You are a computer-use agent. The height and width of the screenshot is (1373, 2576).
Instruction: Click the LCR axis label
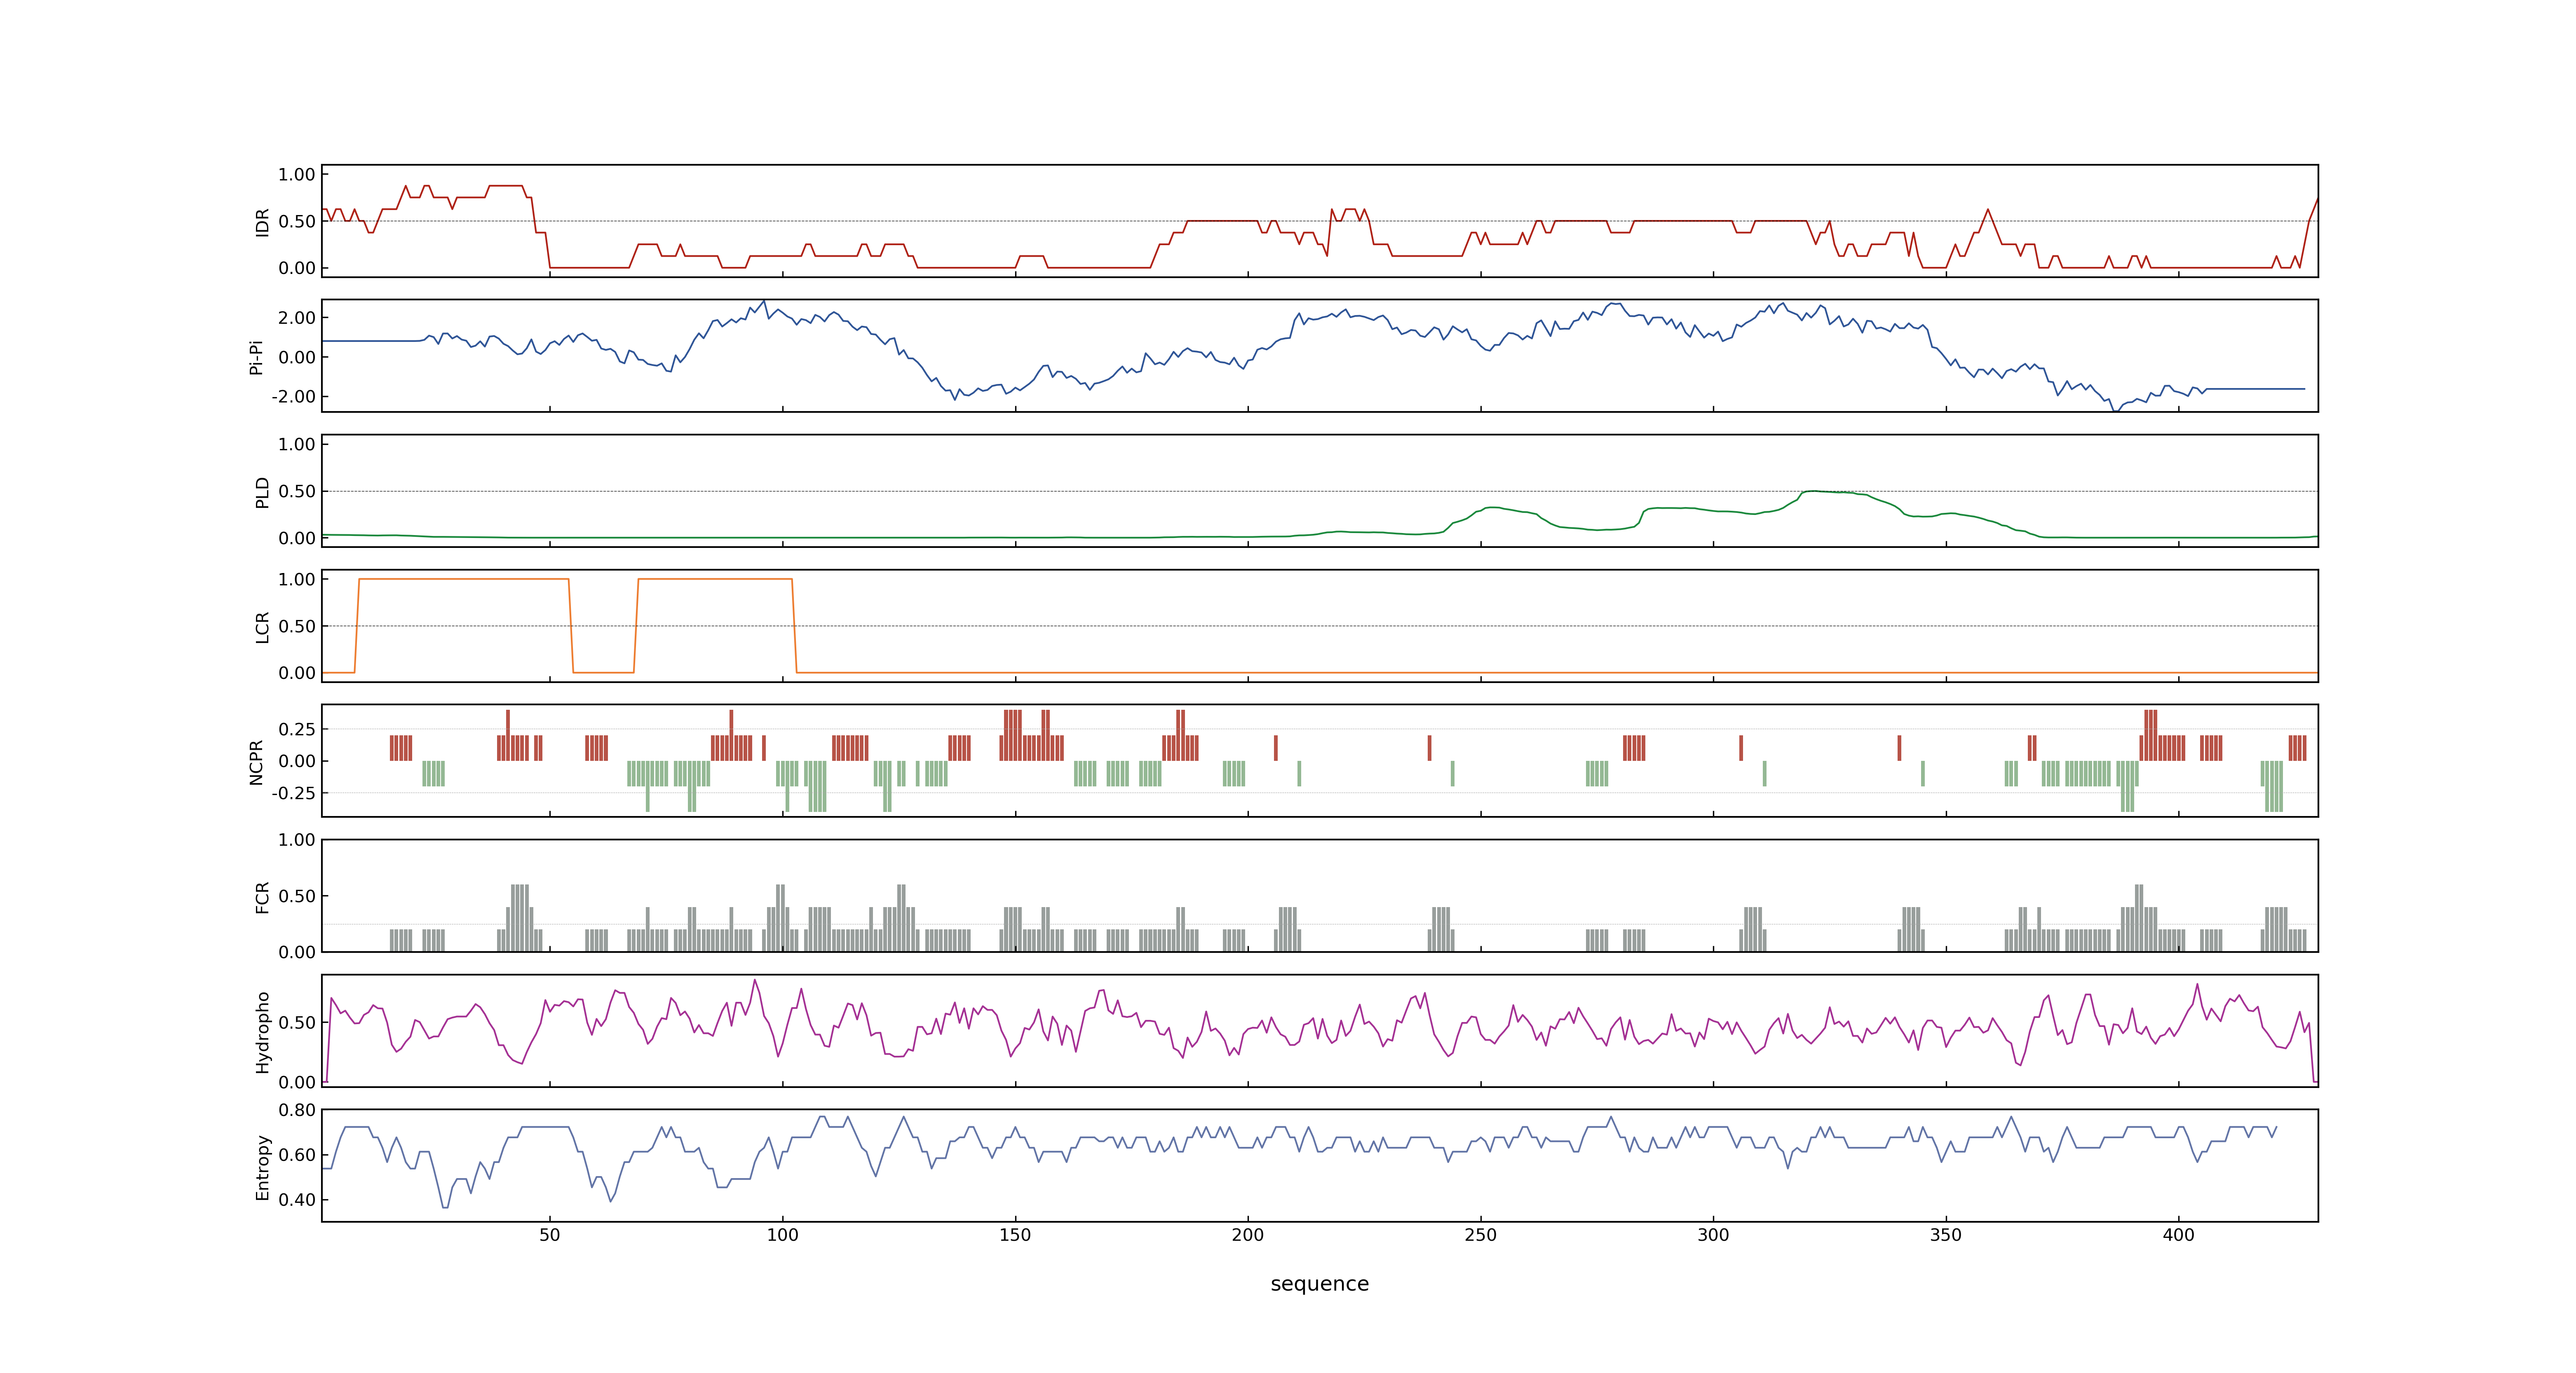pyautogui.click(x=262, y=627)
